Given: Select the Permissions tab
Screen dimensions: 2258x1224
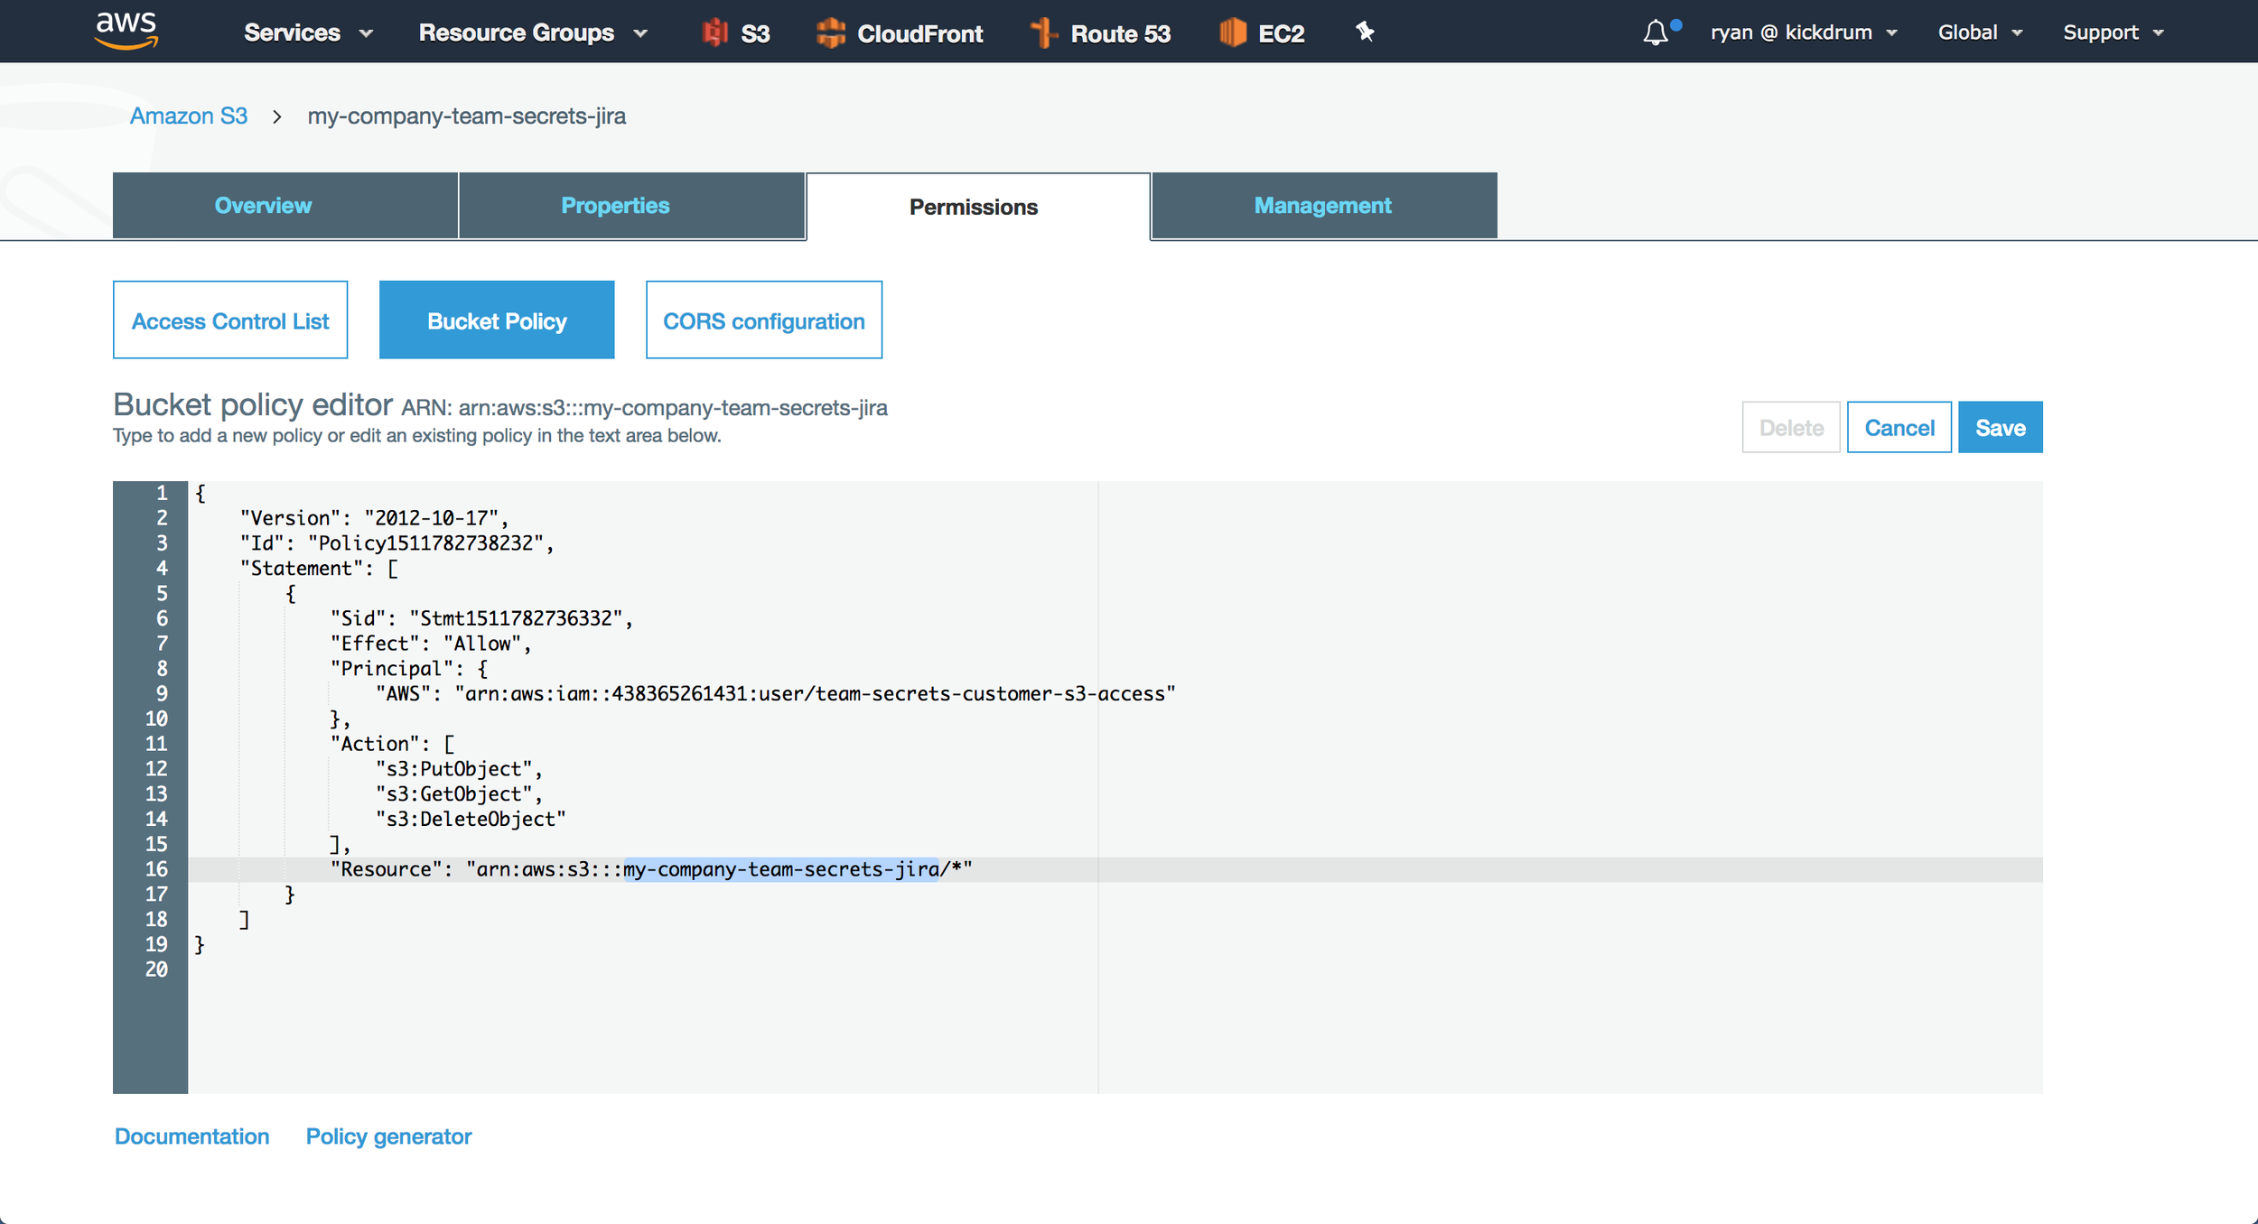Looking at the screenshot, I should [x=978, y=207].
